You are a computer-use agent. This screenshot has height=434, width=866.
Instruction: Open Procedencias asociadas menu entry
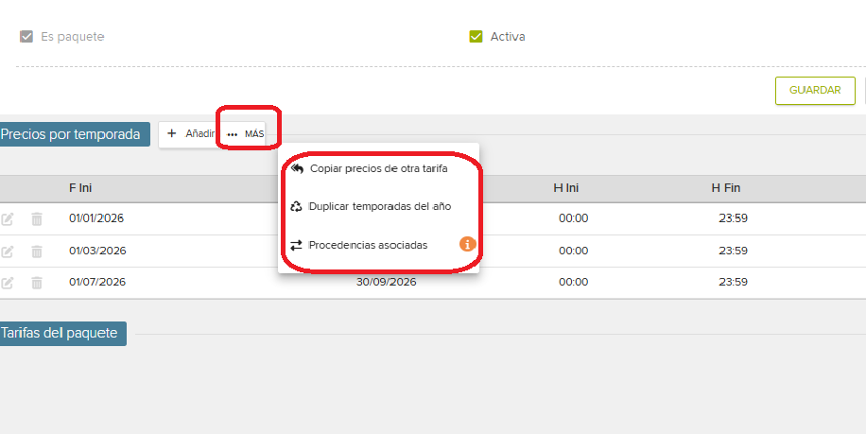(368, 245)
